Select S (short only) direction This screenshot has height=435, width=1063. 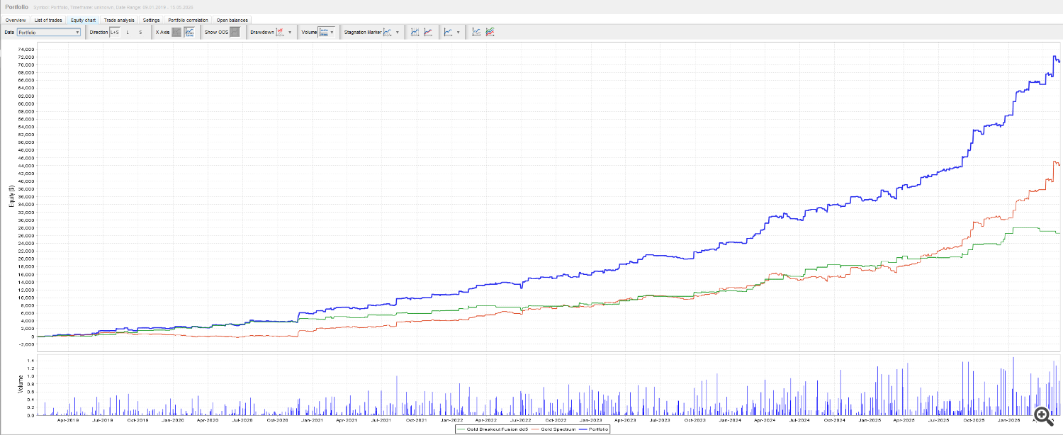tap(140, 32)
